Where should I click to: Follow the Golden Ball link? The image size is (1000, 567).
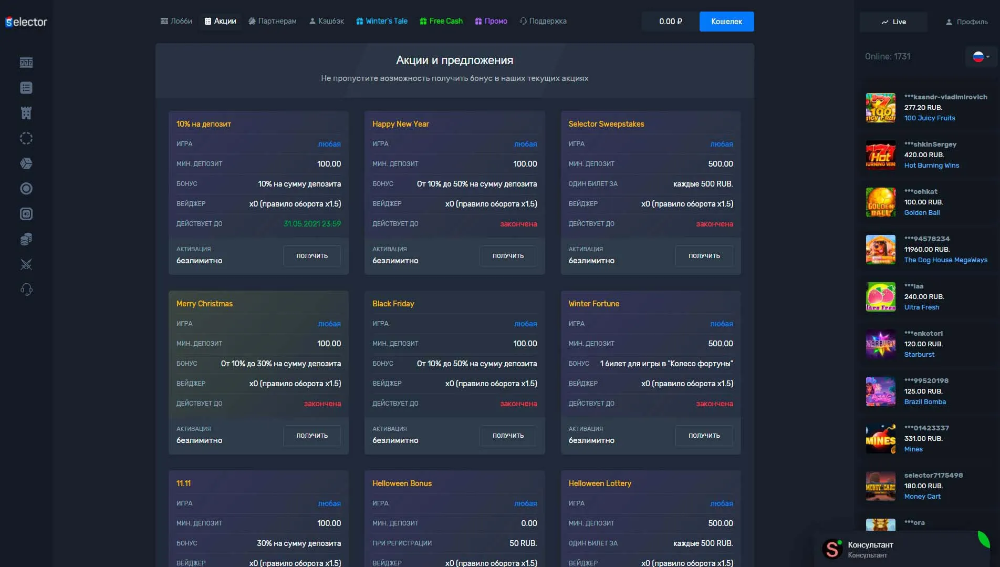point(922,213)
